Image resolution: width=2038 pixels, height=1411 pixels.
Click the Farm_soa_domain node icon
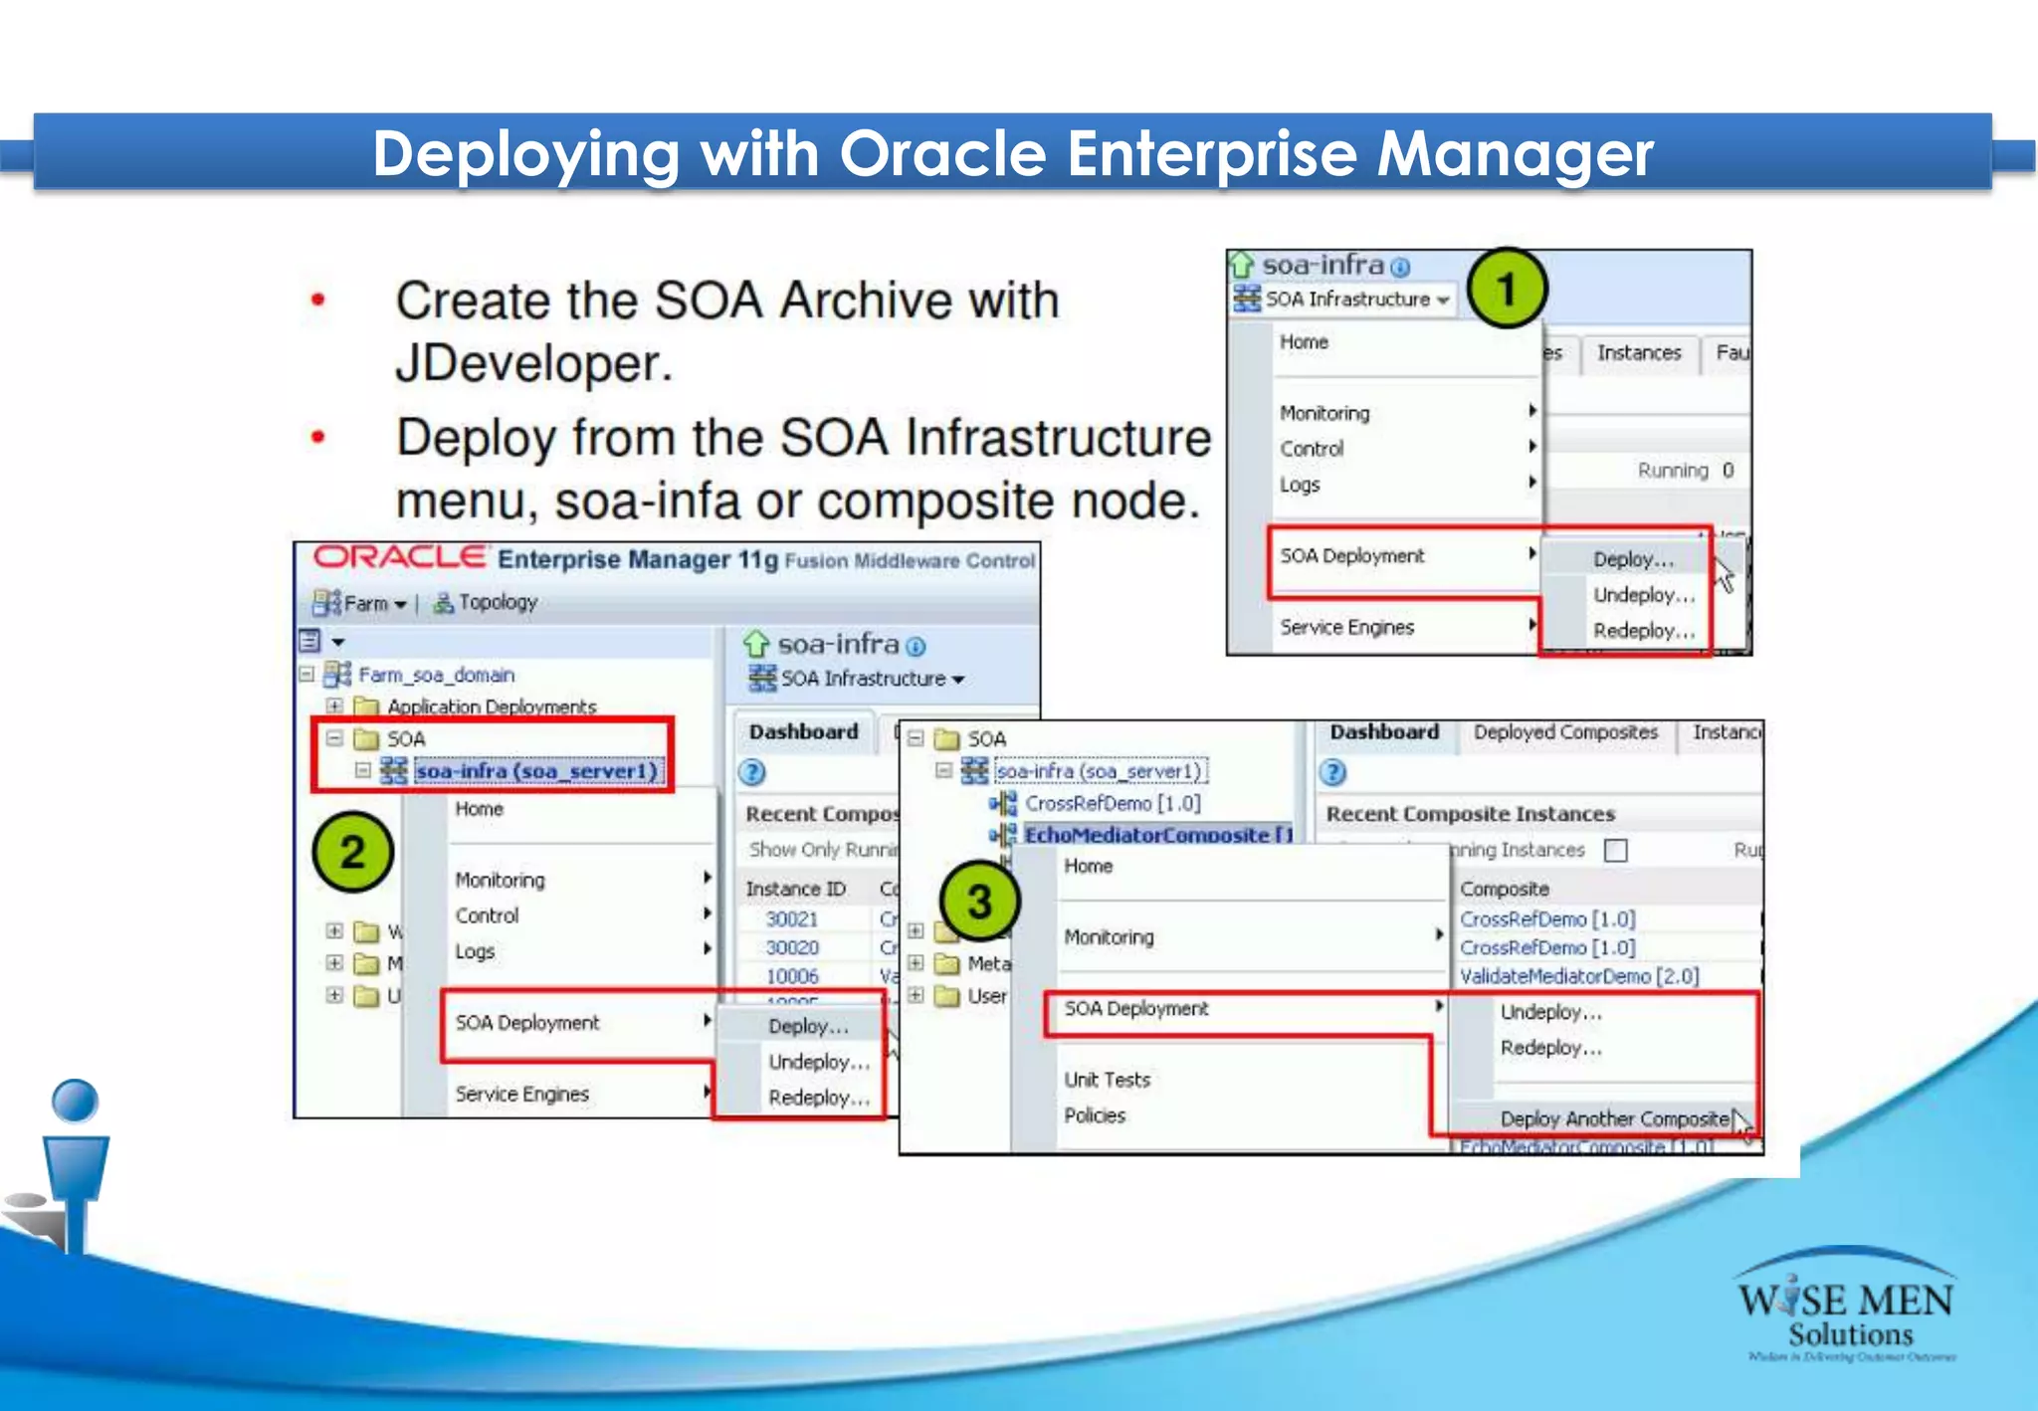(337, 675)
